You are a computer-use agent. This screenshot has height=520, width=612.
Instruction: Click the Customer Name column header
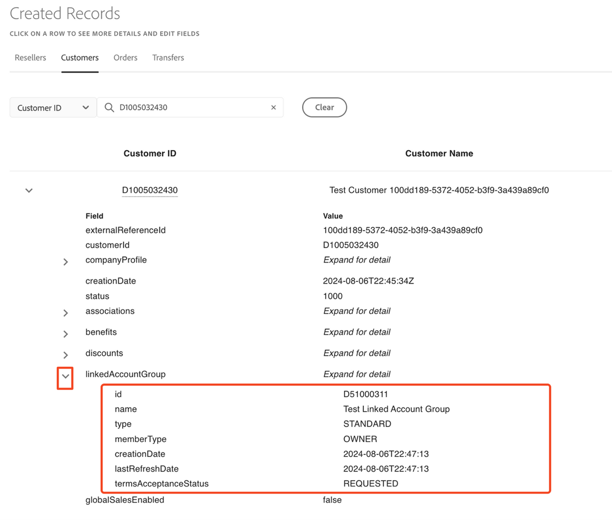click(x=439, y=153)
